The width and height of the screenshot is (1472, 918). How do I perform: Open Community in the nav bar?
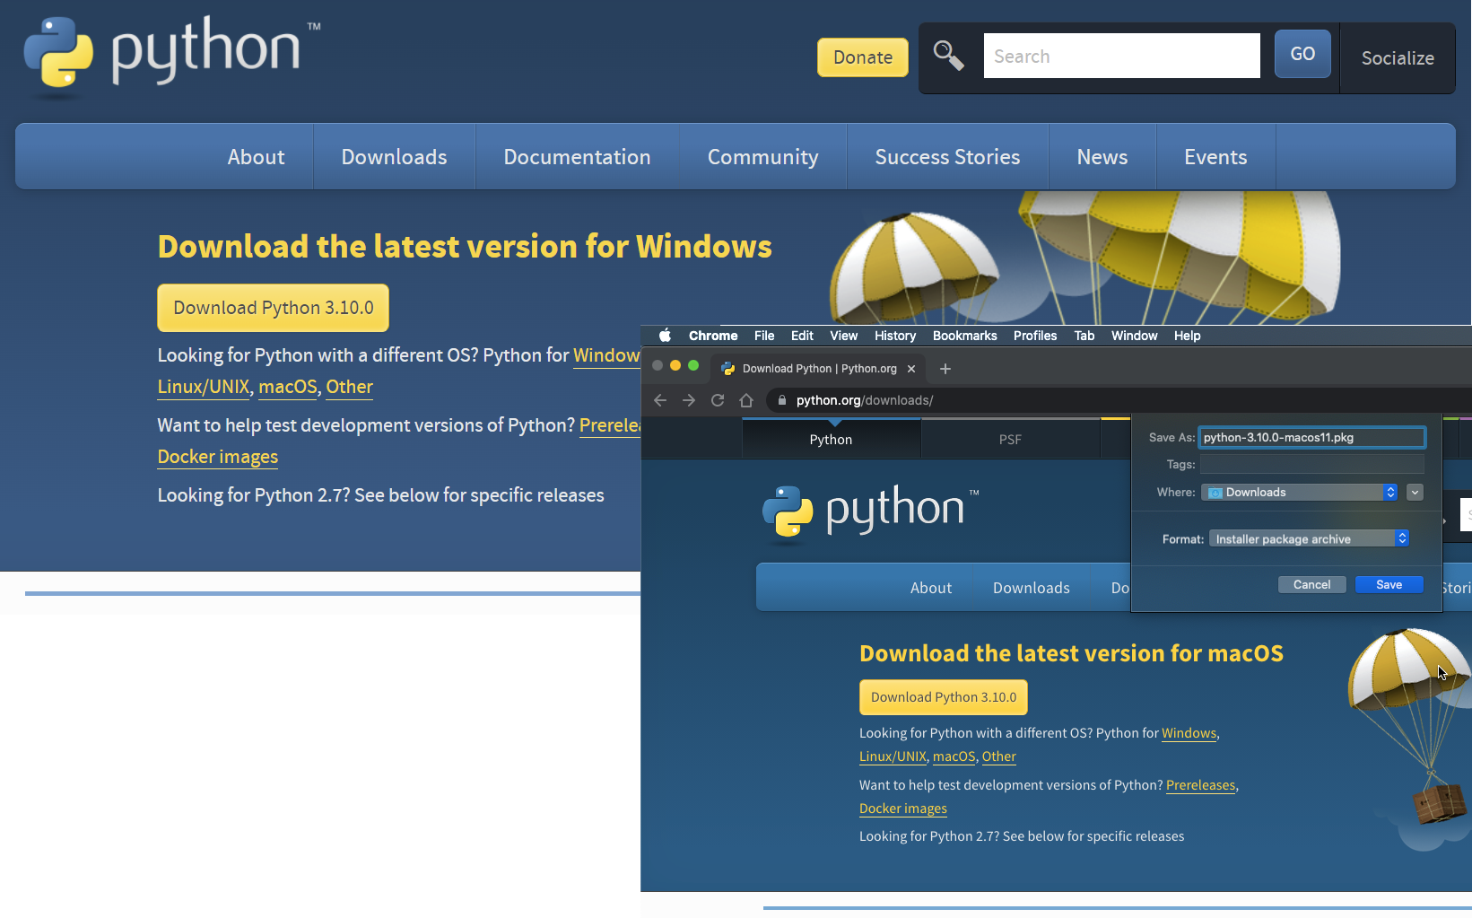pyautogui.click(x=762, y=157)
